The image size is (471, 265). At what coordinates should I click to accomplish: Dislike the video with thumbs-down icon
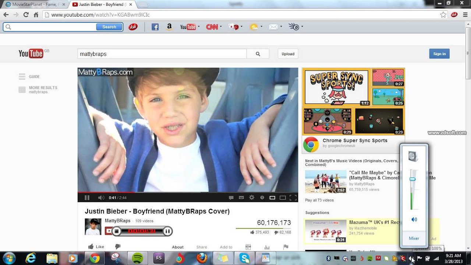pos(118,247)
